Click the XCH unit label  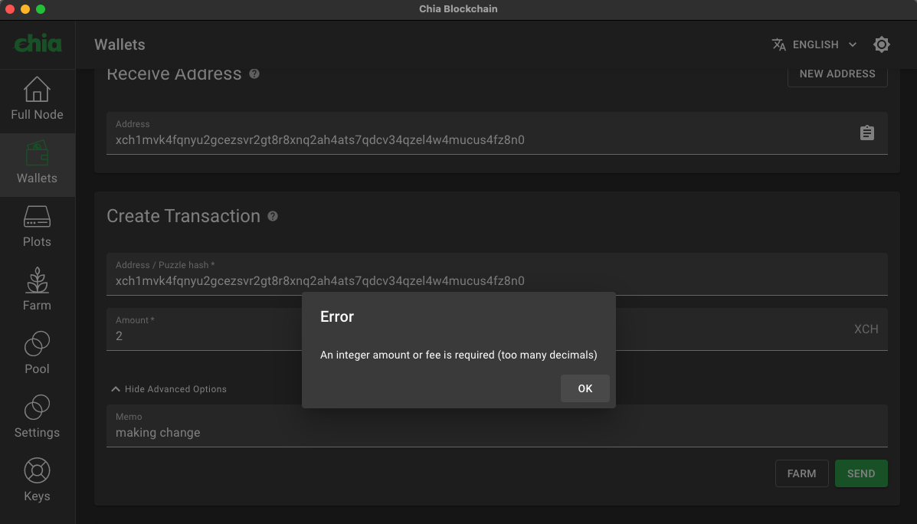point(866,329)
